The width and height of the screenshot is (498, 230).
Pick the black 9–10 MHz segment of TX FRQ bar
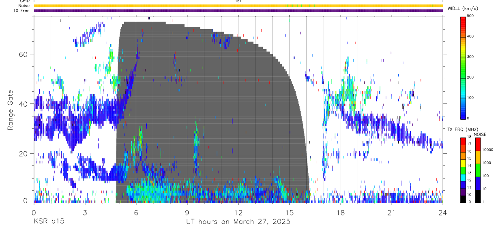463,199
